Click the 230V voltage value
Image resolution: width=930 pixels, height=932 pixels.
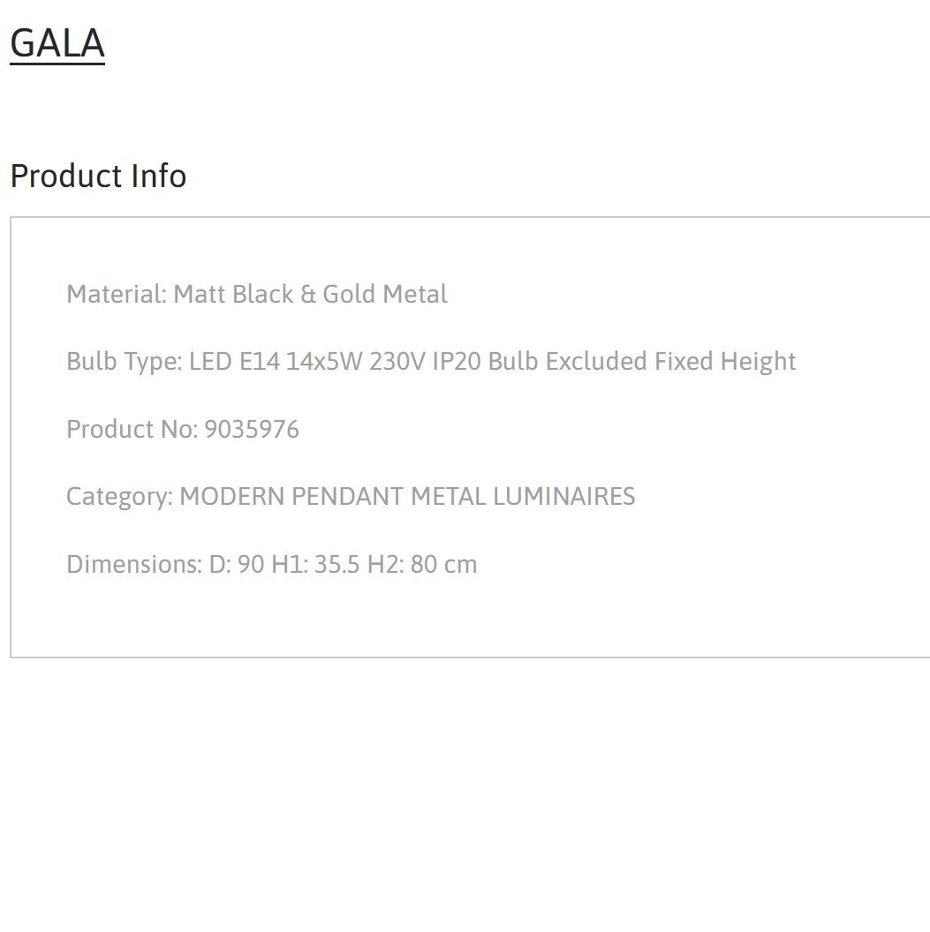397,361
